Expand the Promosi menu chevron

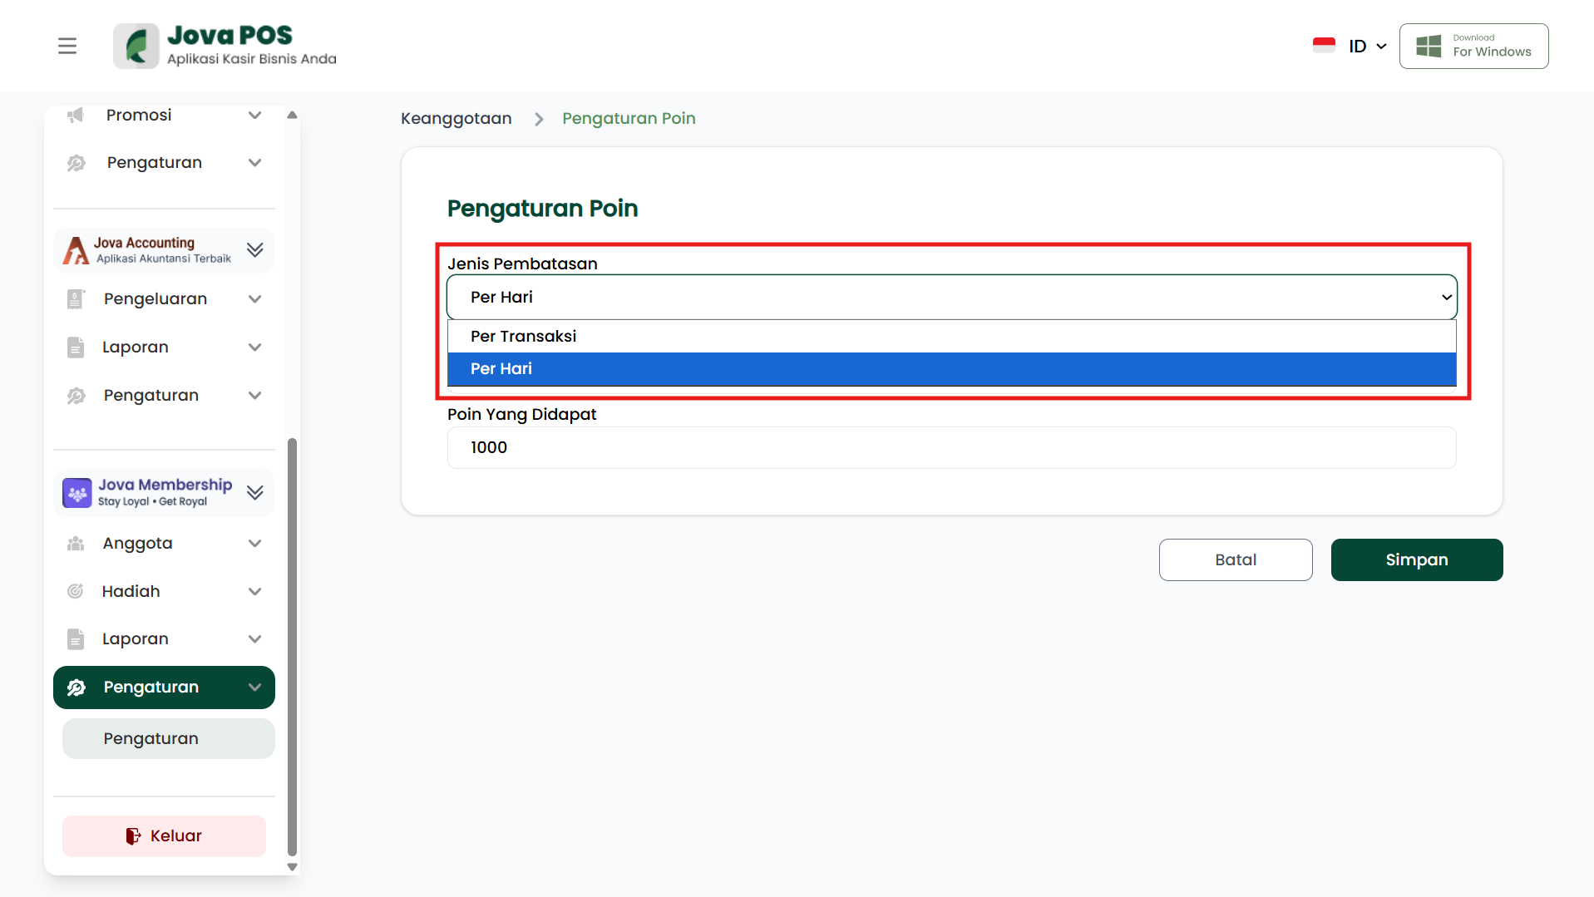pos(255,115)
